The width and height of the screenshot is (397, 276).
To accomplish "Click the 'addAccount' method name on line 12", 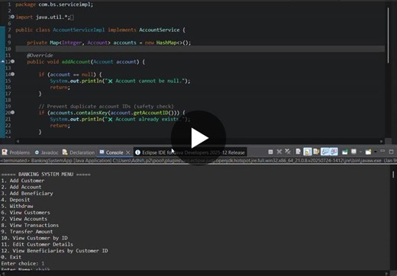I will pos(76,62).
